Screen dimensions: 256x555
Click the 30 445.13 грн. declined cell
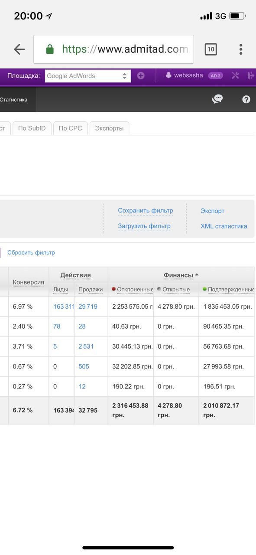pyautogui.click(x=132, y=346)
